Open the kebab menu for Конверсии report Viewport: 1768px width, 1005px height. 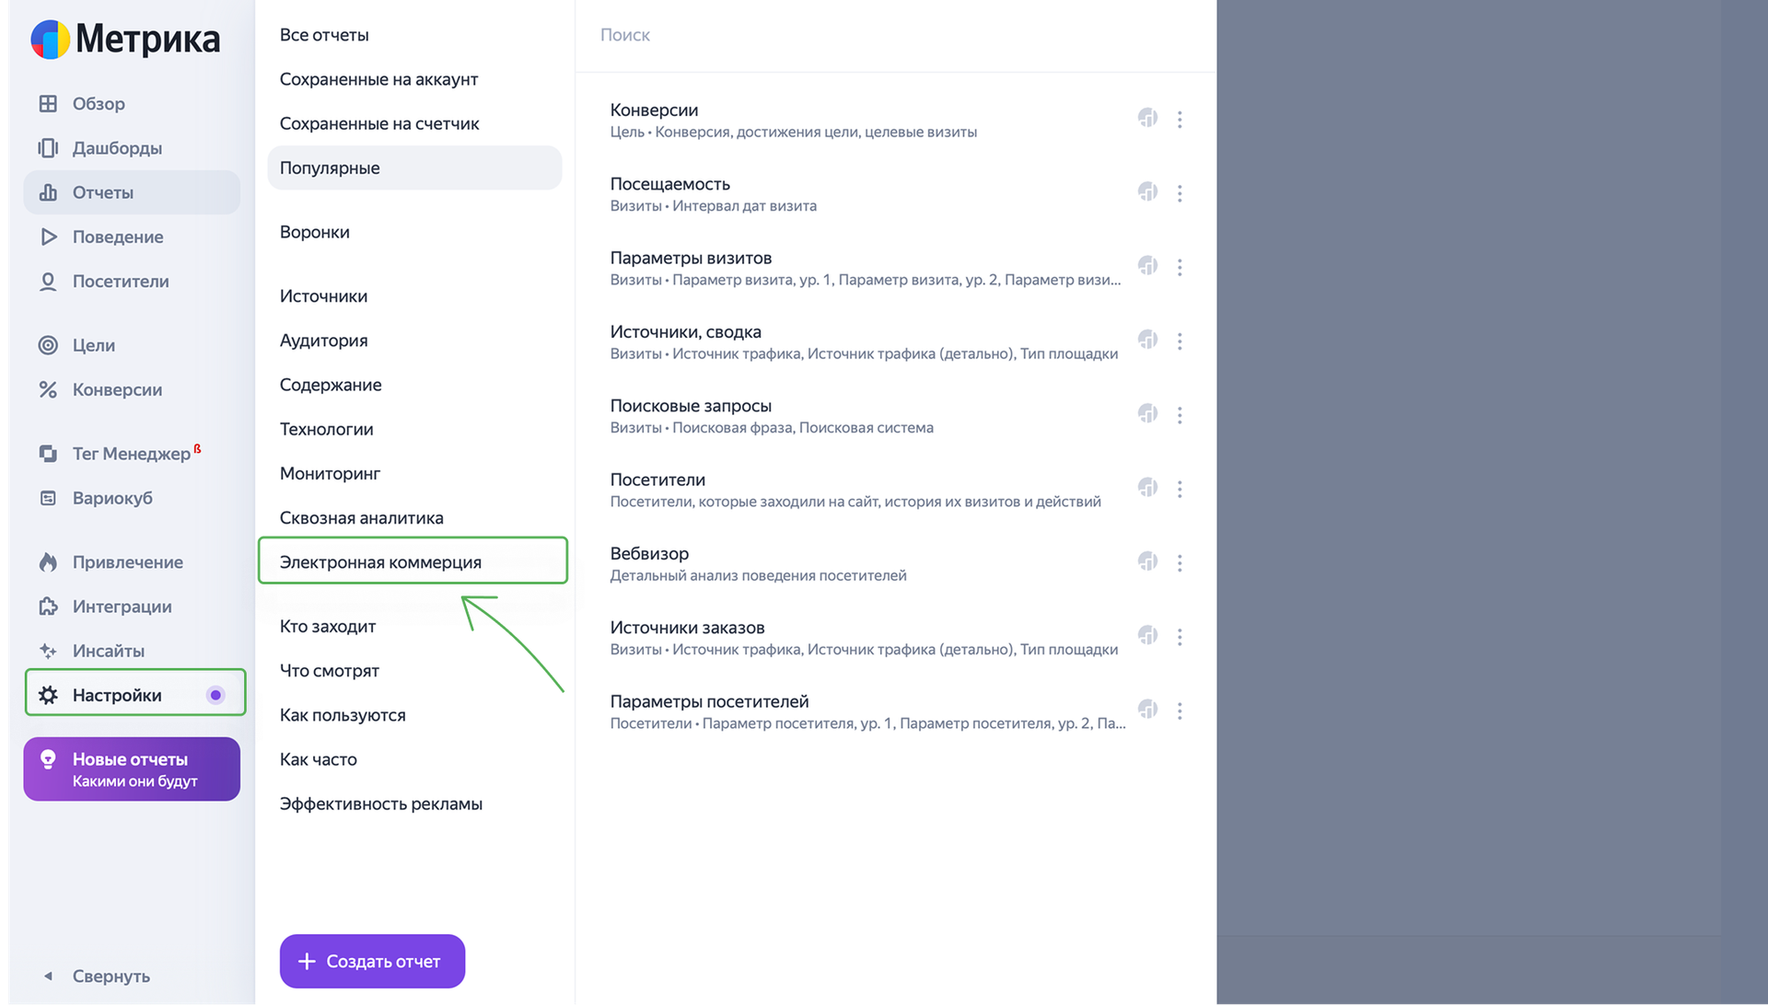(x=1181, y=119)
